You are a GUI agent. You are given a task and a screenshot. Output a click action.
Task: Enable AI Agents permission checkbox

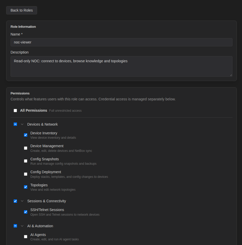pyautogui.click(x=26, y=237)
